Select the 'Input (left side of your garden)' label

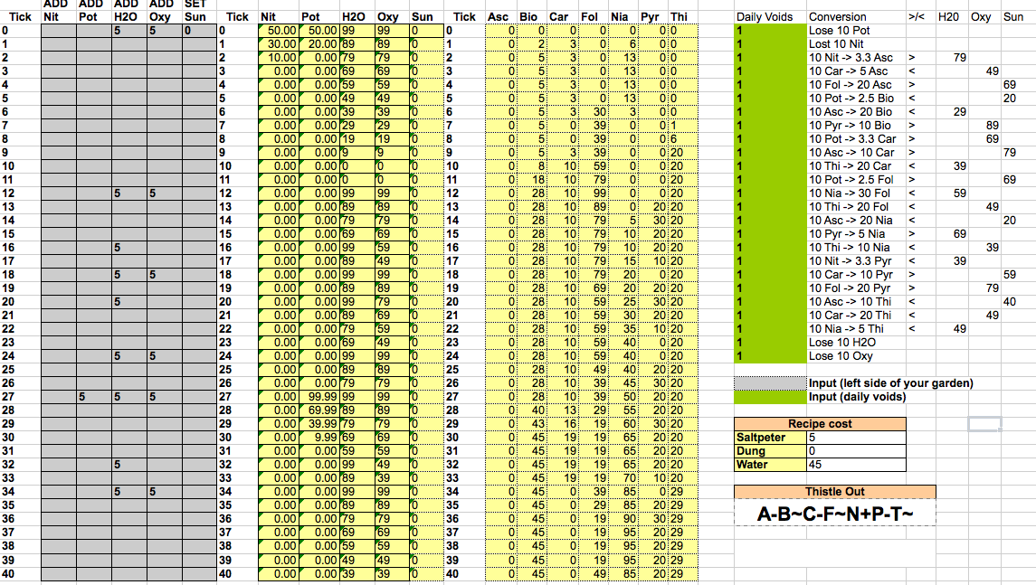pos(890,383)
